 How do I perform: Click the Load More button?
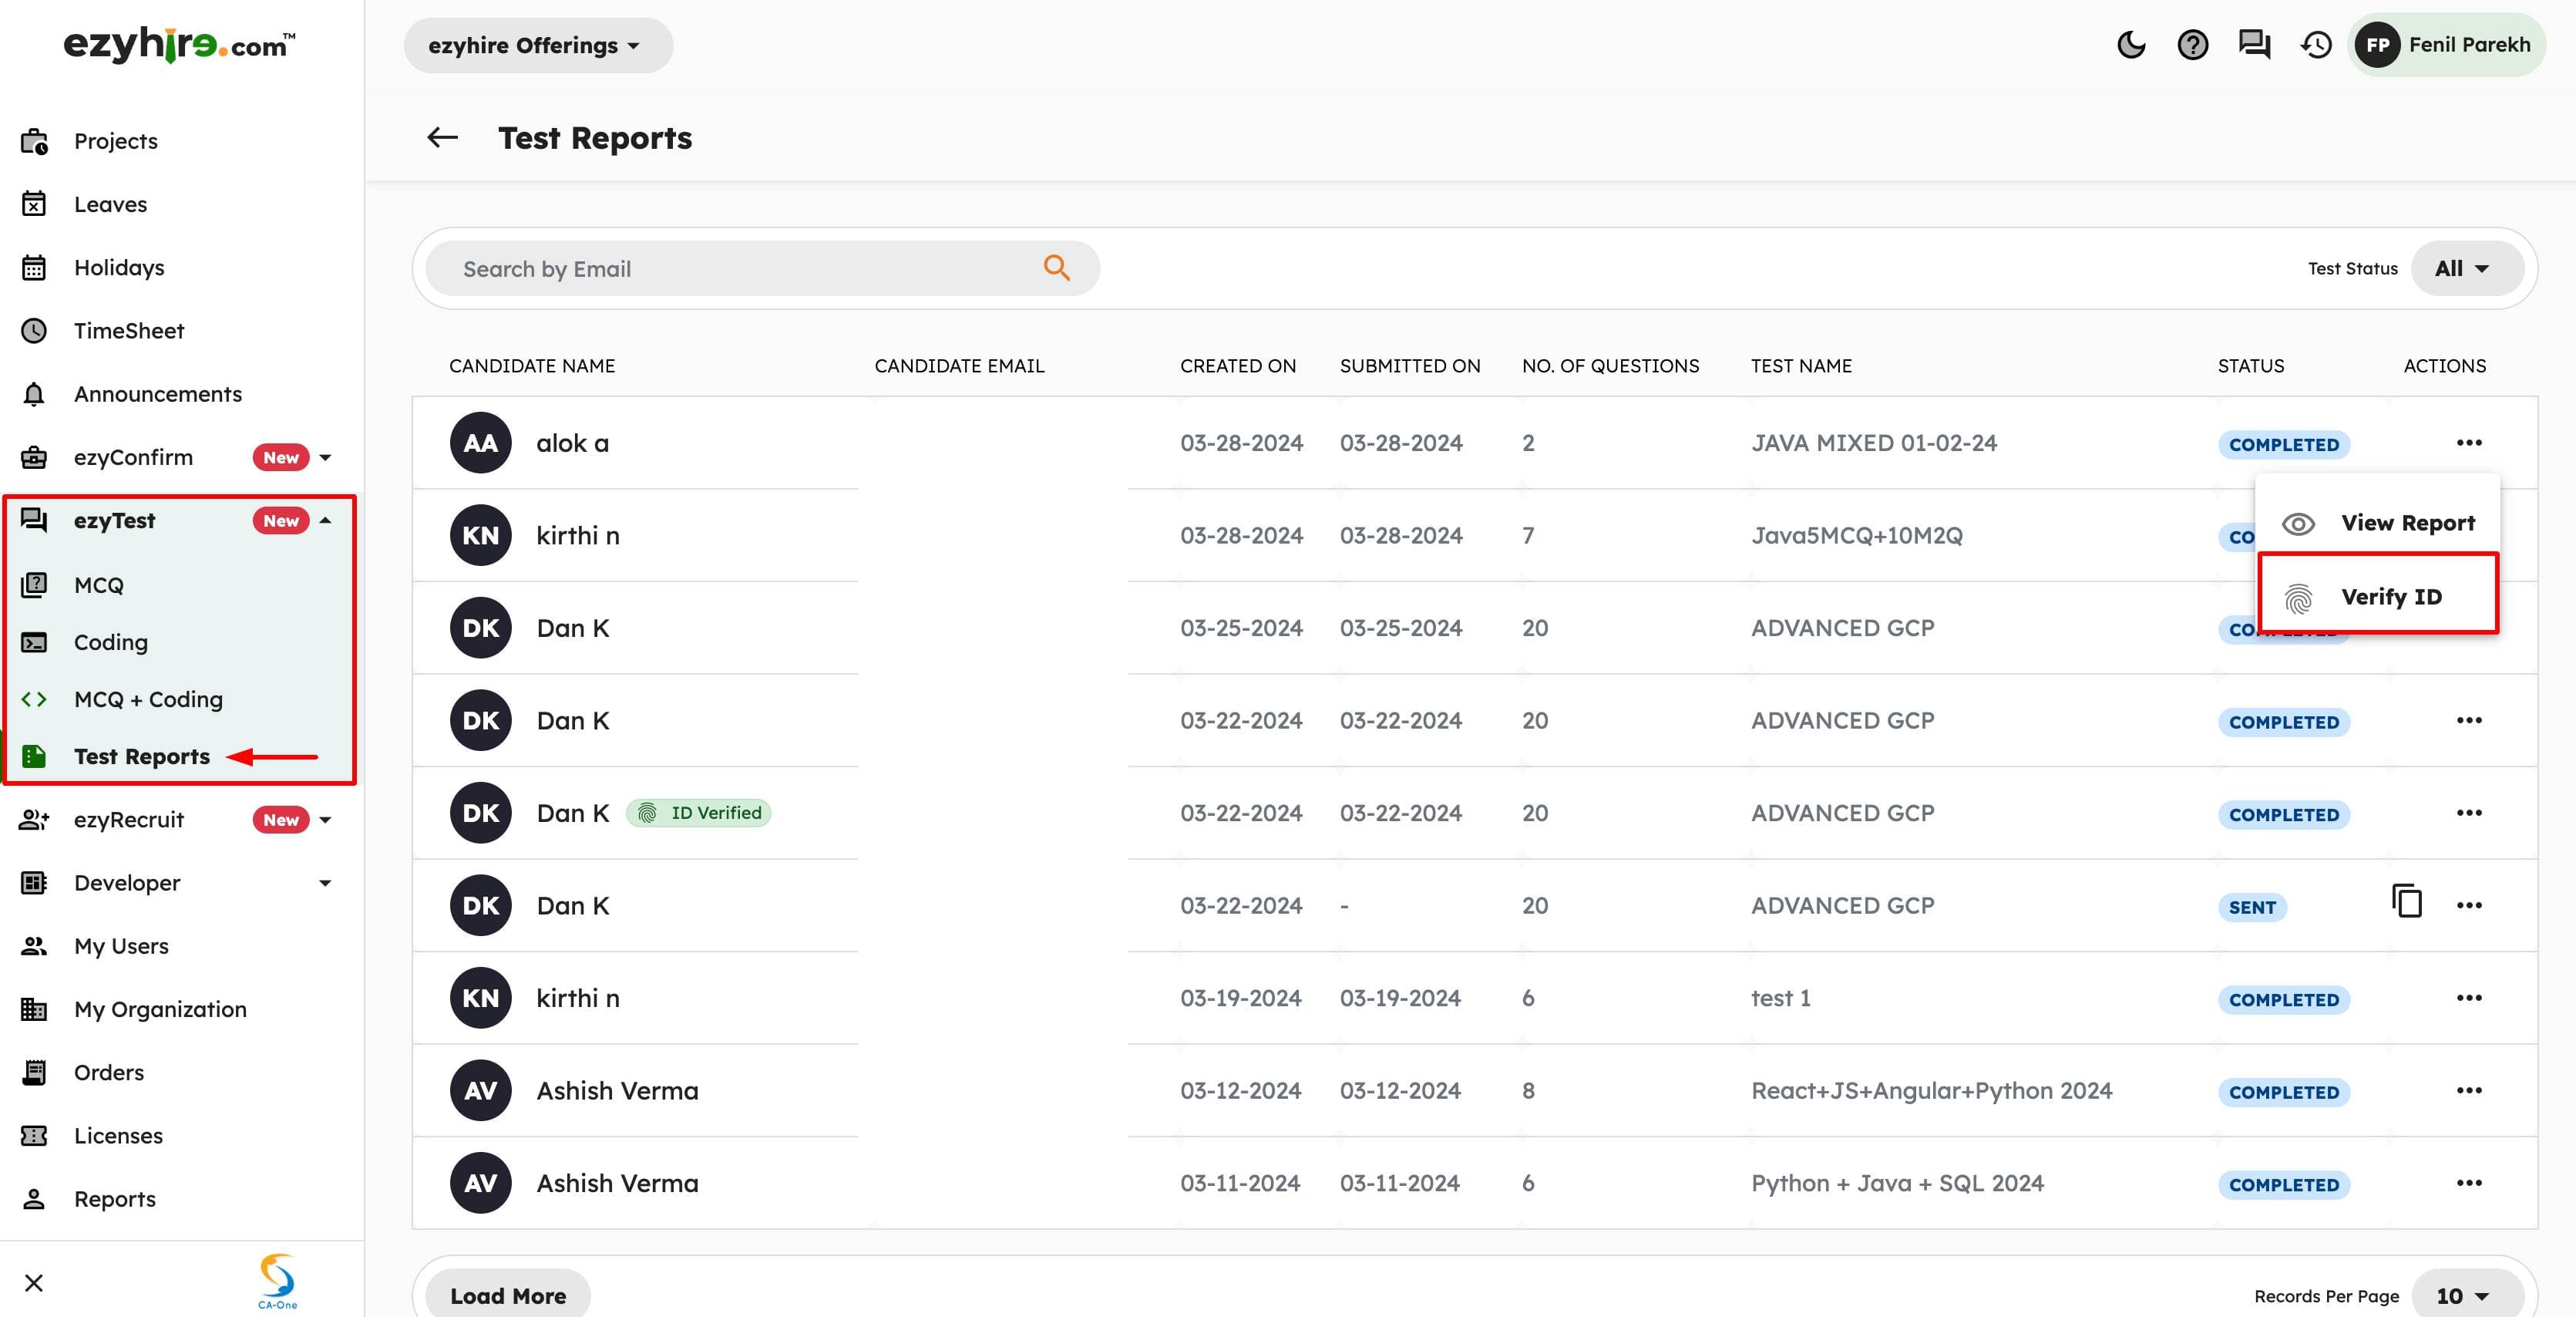click(508, 1295)
